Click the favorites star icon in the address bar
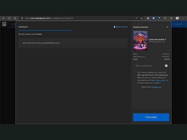The height and width of the screenshot is (140, 187). pyautogui.click(x=142, y=18)
